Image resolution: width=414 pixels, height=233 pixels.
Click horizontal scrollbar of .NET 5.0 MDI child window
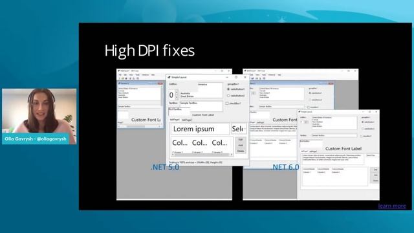[x=140, y=127]
